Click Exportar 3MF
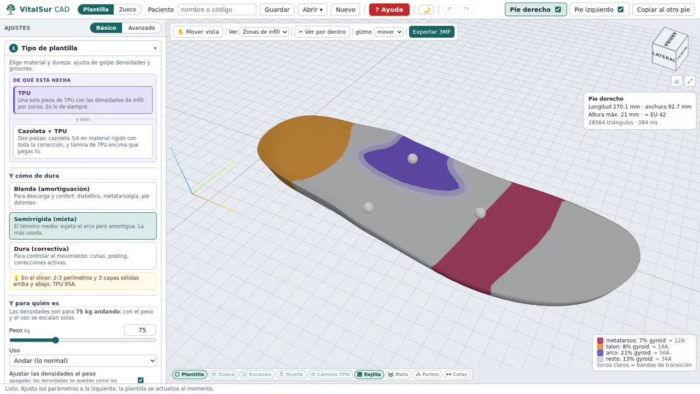Viewport: 700px width, 394px height. [432, 32]
